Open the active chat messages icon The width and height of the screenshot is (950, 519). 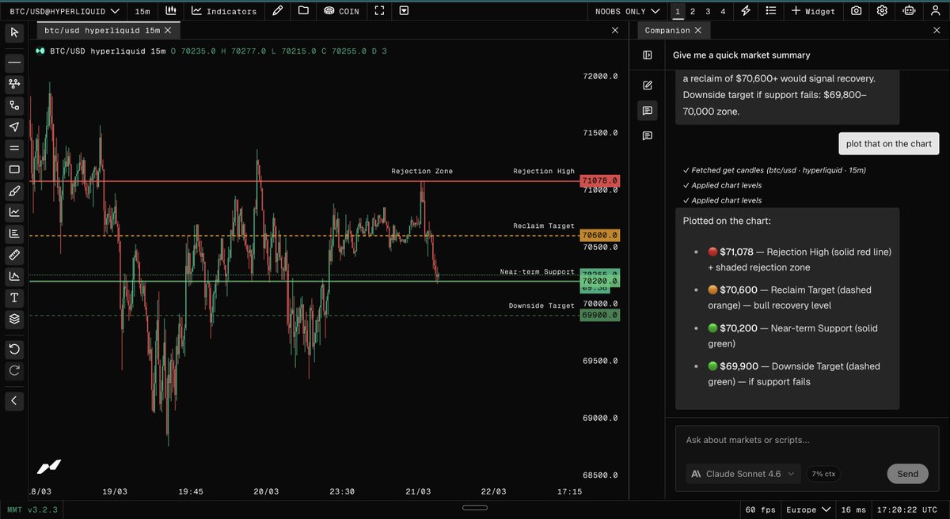(x=648, y=111)
